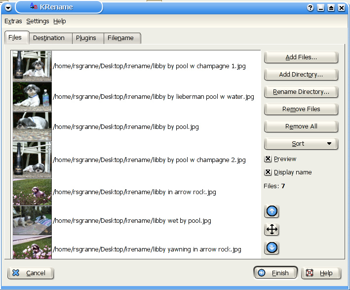Click the Finish button
The image size is (350, 290).
(x=275, y=273)
